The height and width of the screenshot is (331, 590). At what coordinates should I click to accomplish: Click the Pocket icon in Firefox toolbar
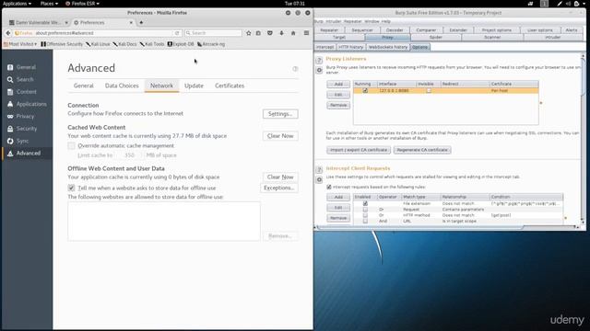pos(270,33)
